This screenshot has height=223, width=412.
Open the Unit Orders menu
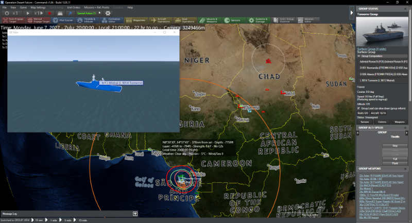[x=74, y=7]
